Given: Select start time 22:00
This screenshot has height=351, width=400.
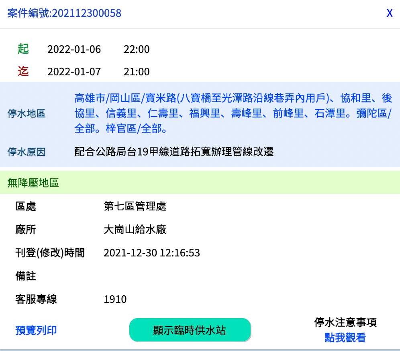Looking at the screenshot, I should pyautogui.click(x=137, y=49).
